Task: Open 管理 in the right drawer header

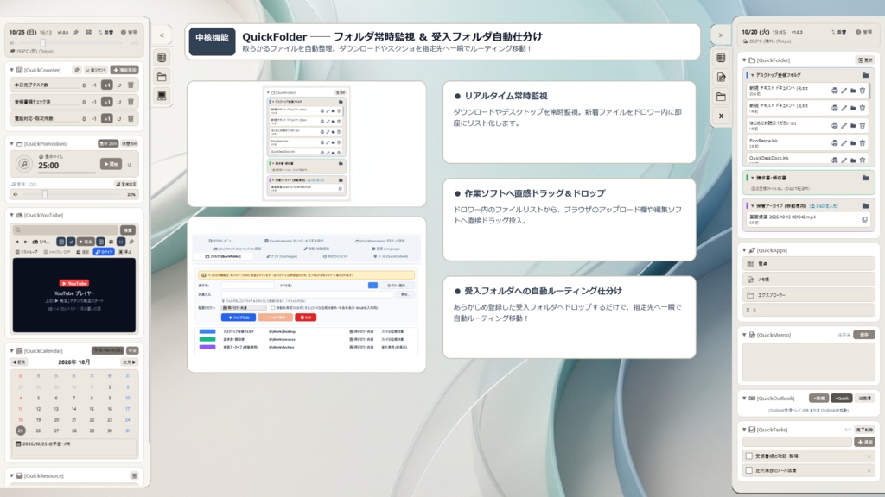Action: [x=863, y=32]
